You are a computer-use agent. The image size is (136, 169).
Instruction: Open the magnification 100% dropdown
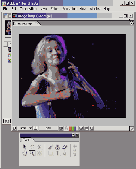pyautogui.click(x=25, y=128)
